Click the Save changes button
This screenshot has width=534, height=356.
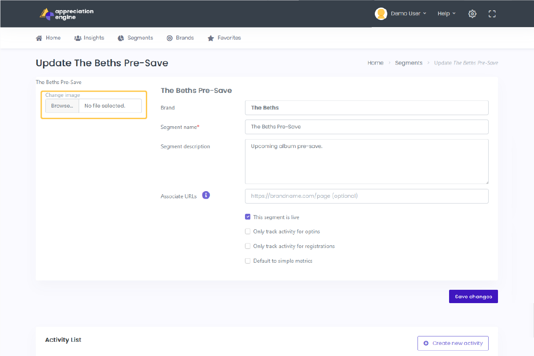(x=474, y=296)
